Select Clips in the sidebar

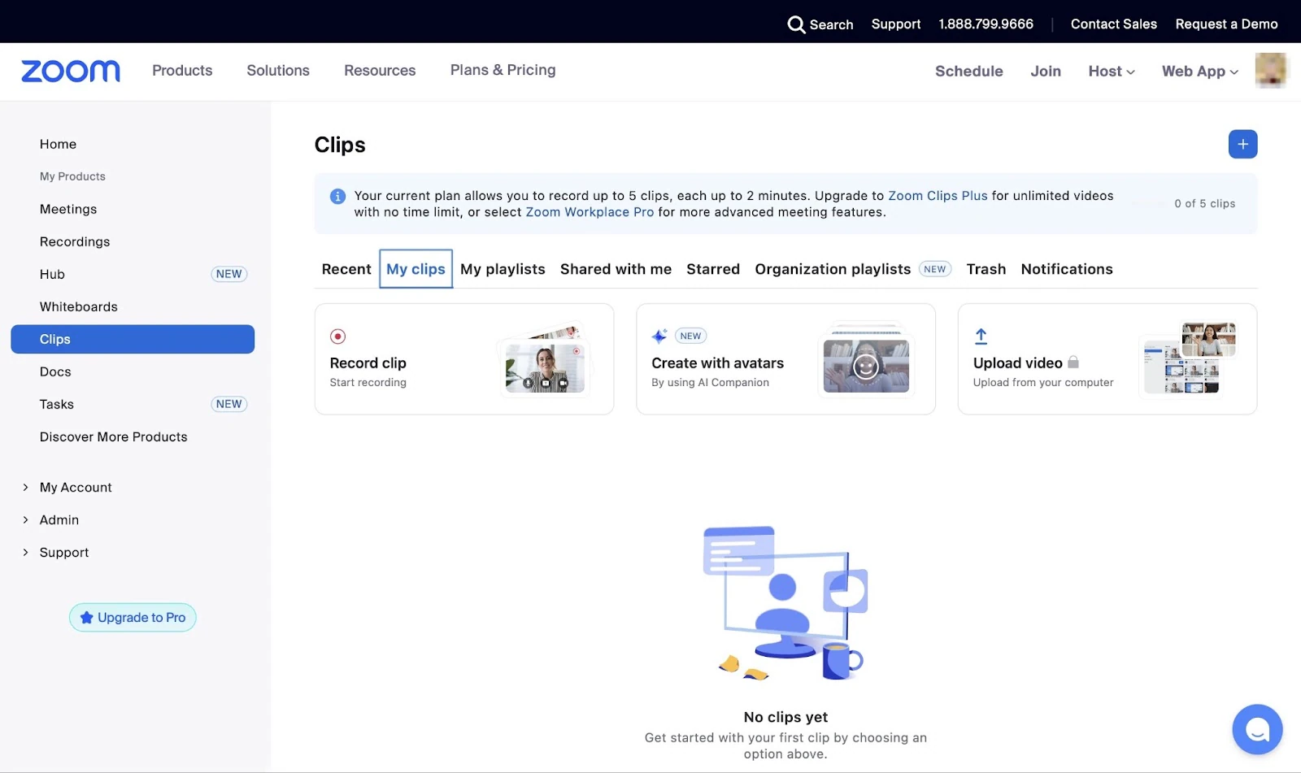click(133, 339)
